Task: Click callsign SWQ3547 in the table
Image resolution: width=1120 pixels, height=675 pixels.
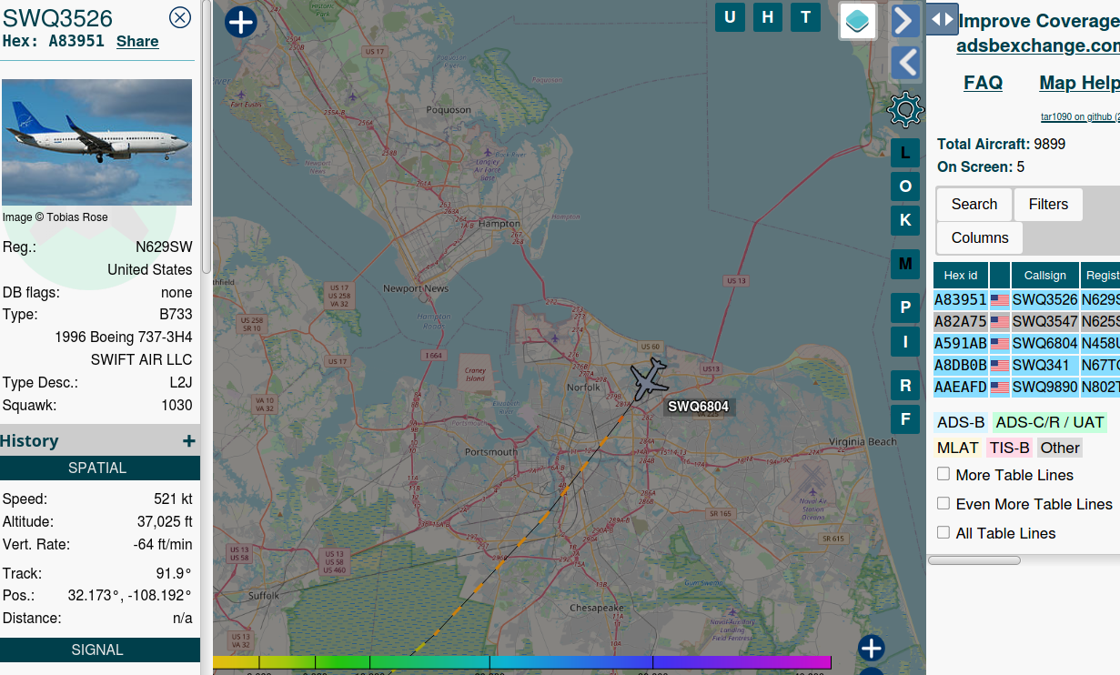Action: click(1045, 321)
